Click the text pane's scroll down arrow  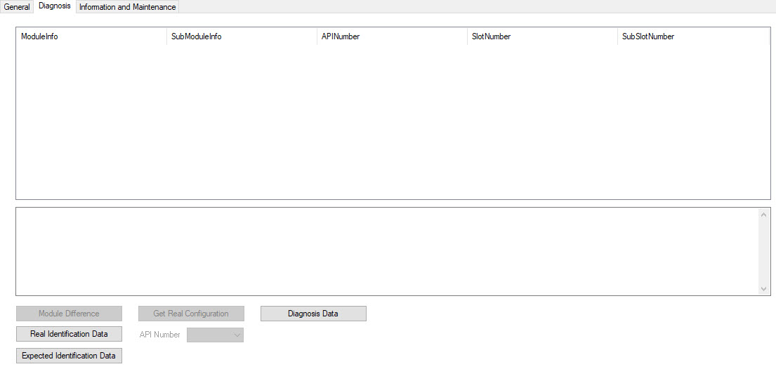coord(764,289)
